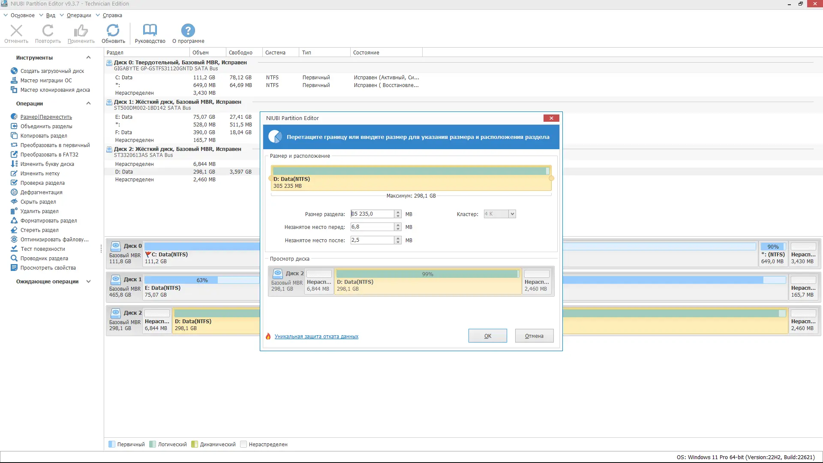Click Дефрагментация in the operations list
Viewport: 823px width, 463px height.
click(41, 192)
